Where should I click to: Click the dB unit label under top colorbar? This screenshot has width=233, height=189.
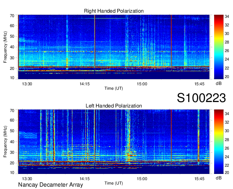(219, 84)
